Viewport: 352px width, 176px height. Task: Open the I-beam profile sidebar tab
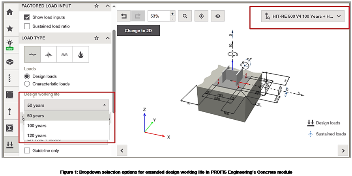pyautogui.click(x=9, y=128)
